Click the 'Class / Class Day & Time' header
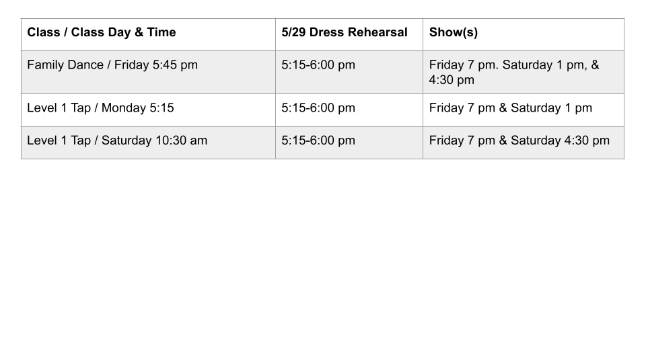This screenshot has height=363, width=646. 102,32
